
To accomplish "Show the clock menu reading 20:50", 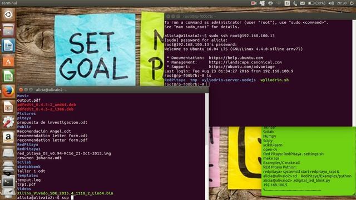I will tap(342, 3).
